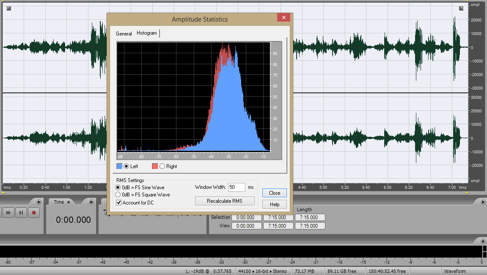Click the -18 mark on level meter scale
This screenshot has width=487, height=275.
click(x=339, y=262)
